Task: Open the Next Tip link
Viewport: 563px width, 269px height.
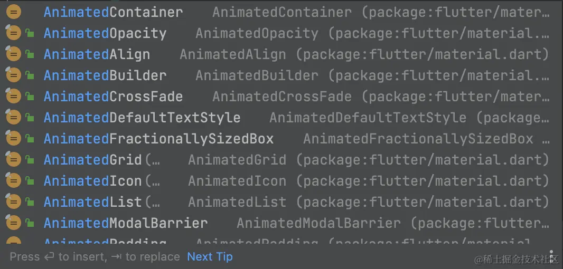Action: 210,257
